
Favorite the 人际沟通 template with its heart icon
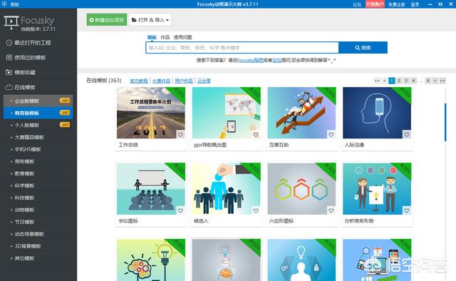(406, 135)
